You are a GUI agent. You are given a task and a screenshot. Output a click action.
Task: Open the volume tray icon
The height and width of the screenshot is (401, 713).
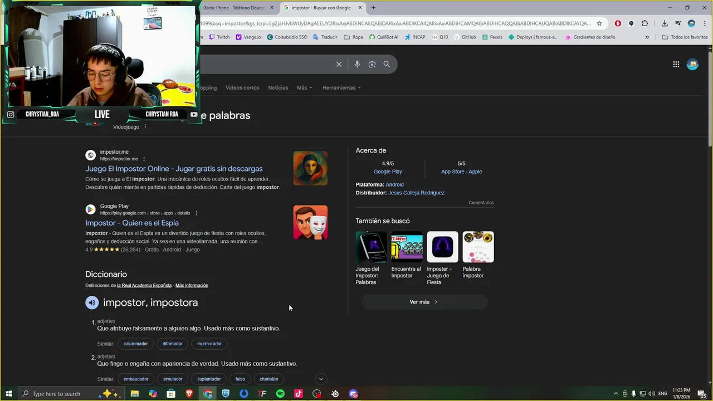[652, 394]
